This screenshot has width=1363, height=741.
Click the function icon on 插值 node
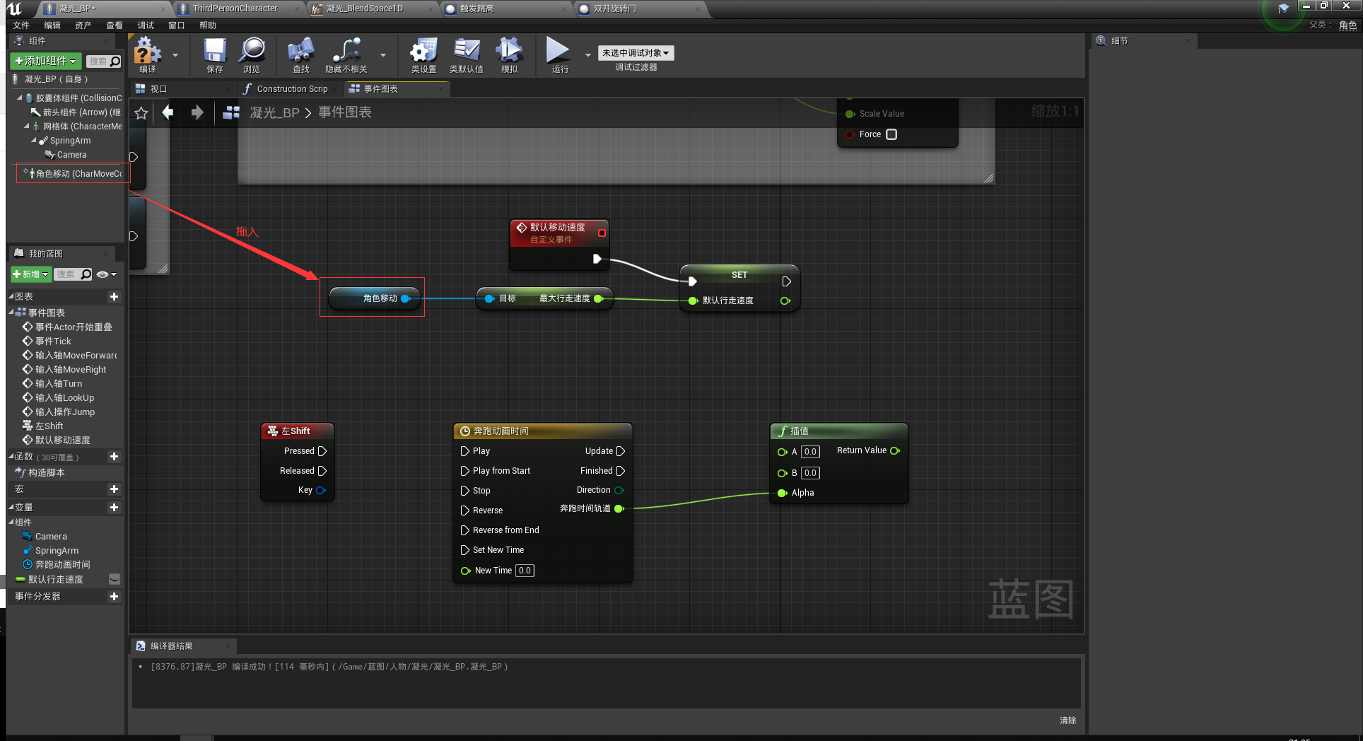pyautogui.click(x=782, y=431)
